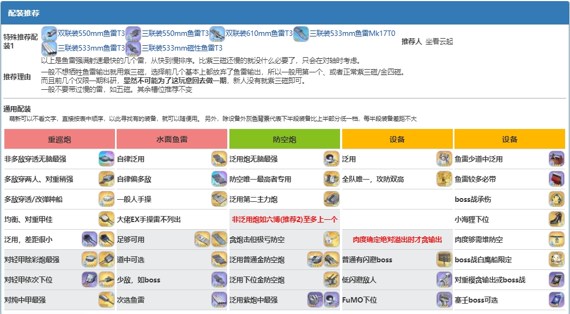Select the AA gun icon beside 泛用炮无脑最强
Viewport: 570px width, 314px height.
[331, 159]
